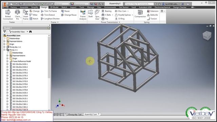
Task: Select ISO 30x30x2 575:4 in browser
Action: 20,78
